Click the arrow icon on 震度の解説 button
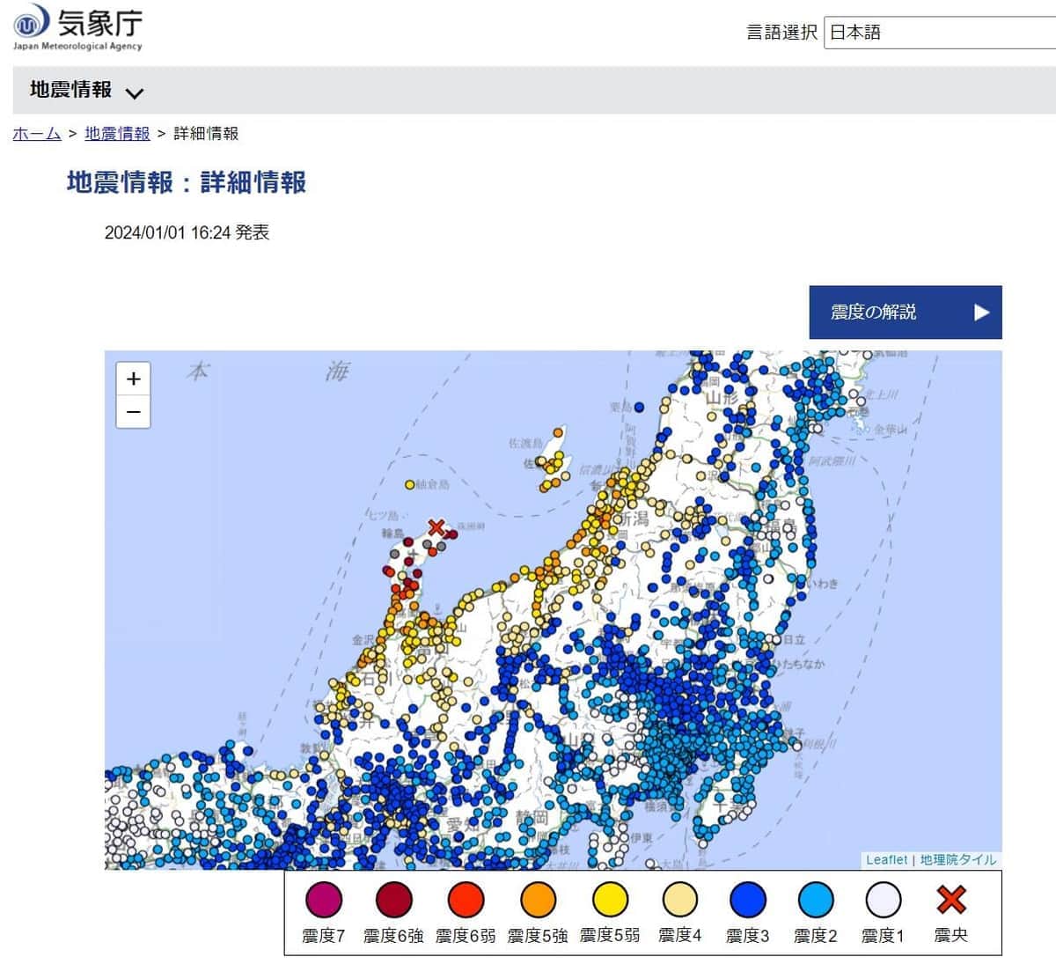Image resolution: width=1056 pixels, height=979 pixels. (x=981, y=312)
